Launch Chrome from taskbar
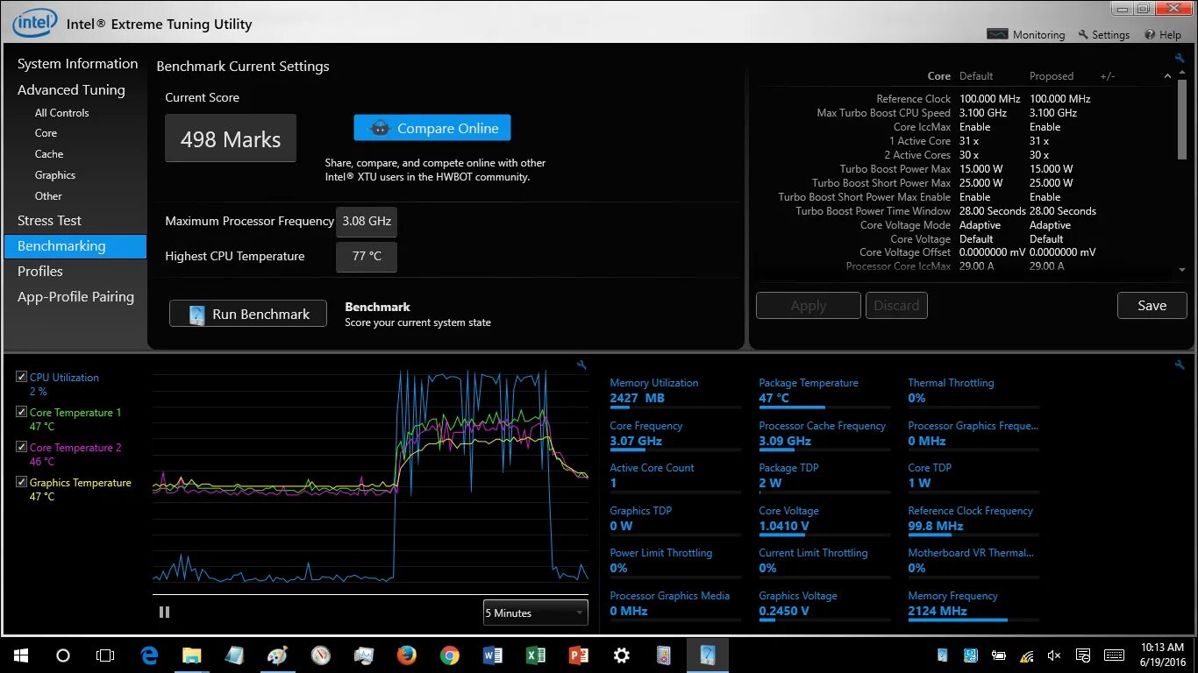This screenshot has width=1198, height=673. pos(449,655)
